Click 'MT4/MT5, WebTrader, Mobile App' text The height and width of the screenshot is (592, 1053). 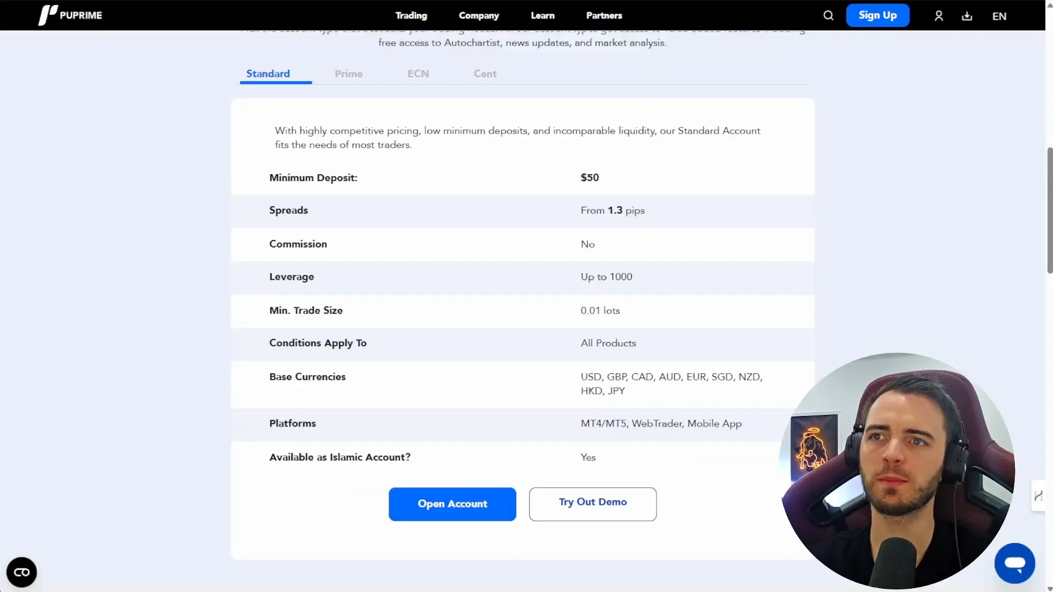(661, 424)
